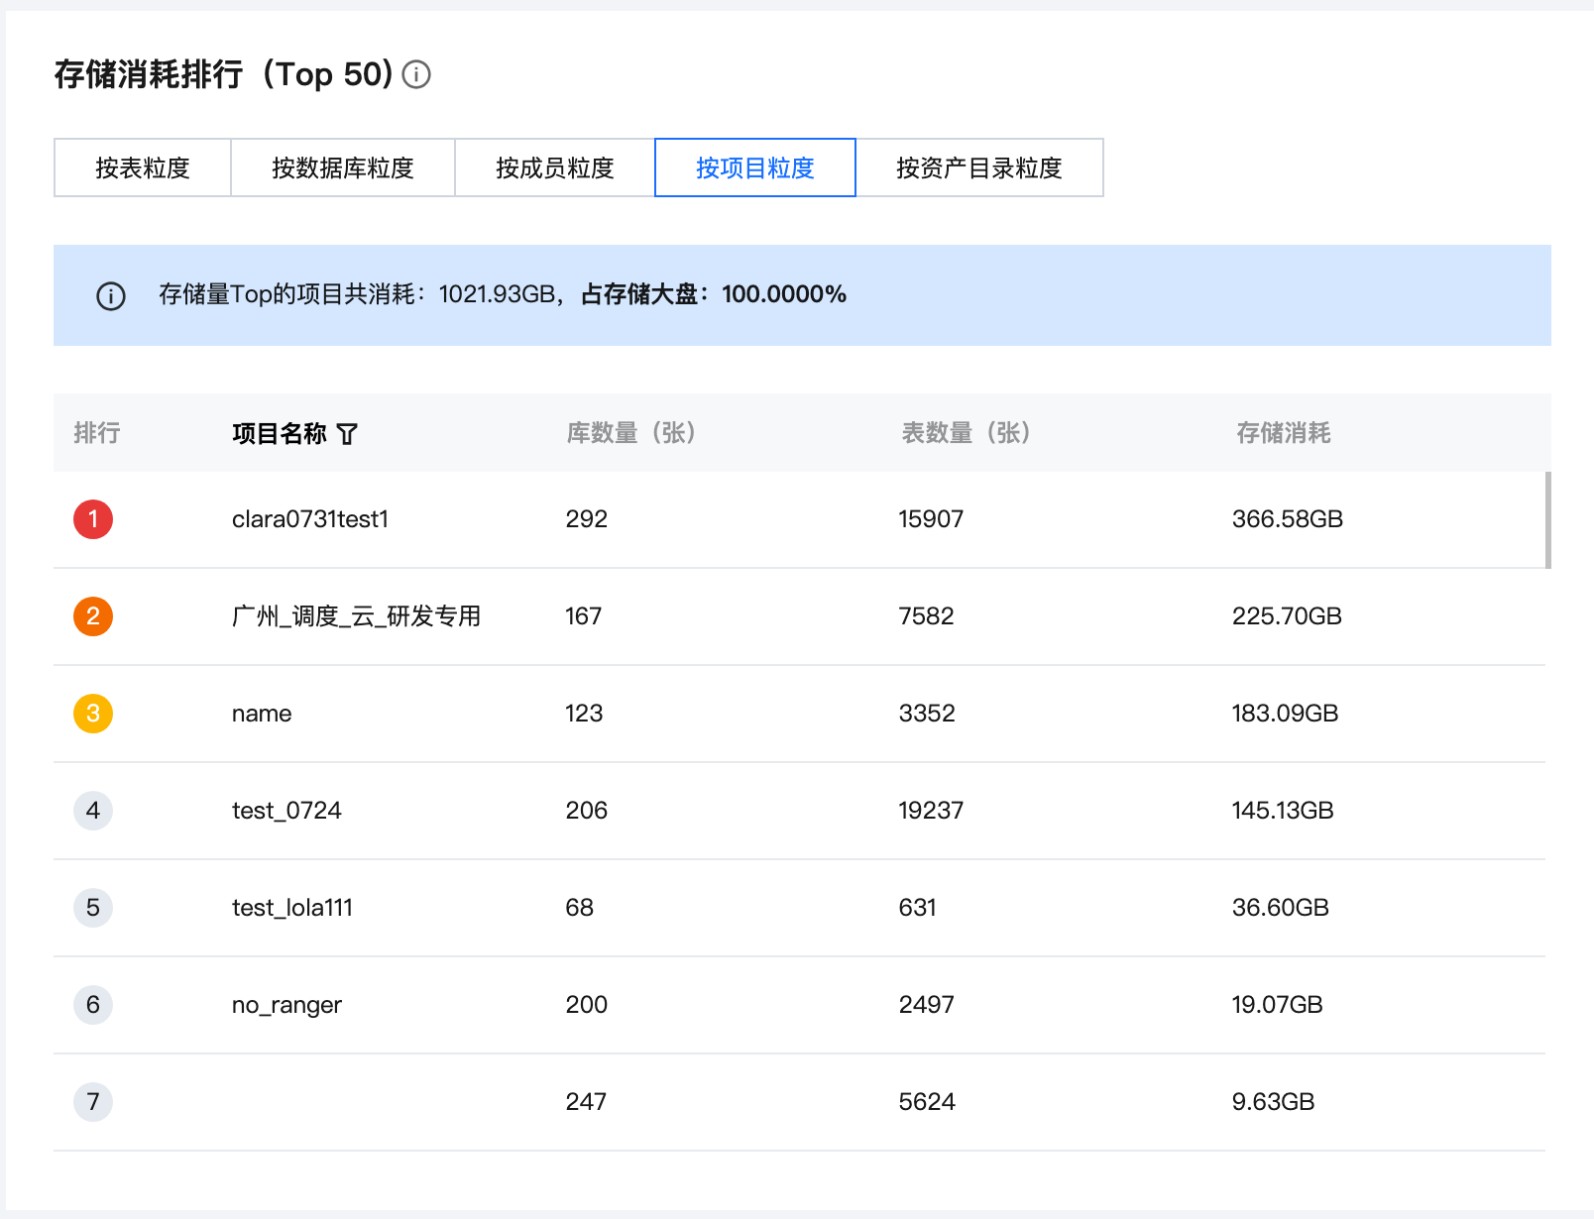Image resolution: width=1594 pixels, height=1219 pixels.
Task: Click the project 广州_调度_云_研发专用
Action: pyautogui.click(x=356, y=616)
